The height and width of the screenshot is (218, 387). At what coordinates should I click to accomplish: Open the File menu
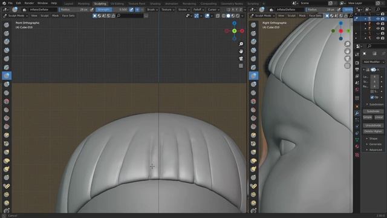point(10,3)
